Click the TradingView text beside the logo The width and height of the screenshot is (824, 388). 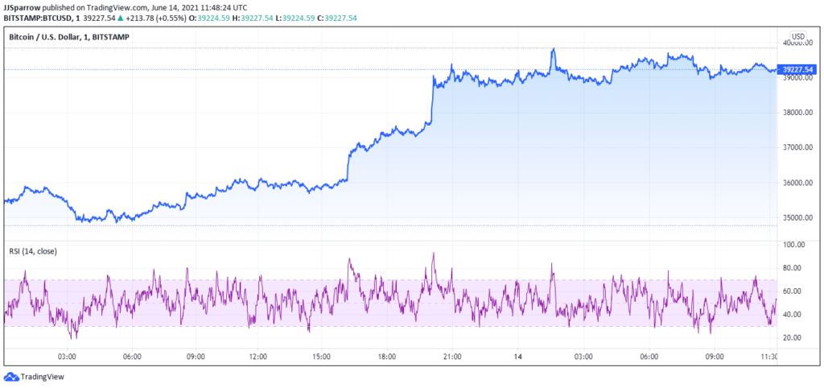tap(42, 376)
